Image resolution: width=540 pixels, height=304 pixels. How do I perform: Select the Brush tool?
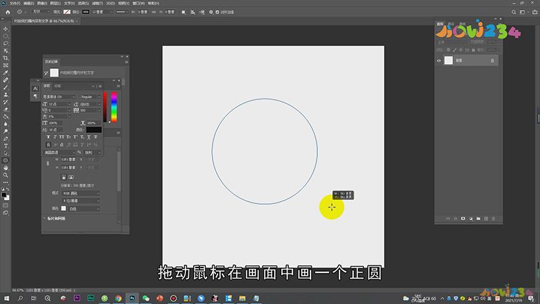click(x=5, y=87)
